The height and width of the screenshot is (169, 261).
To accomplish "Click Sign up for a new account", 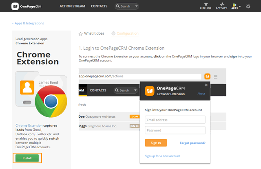I will pyautogui.click(x=162, y=156).
